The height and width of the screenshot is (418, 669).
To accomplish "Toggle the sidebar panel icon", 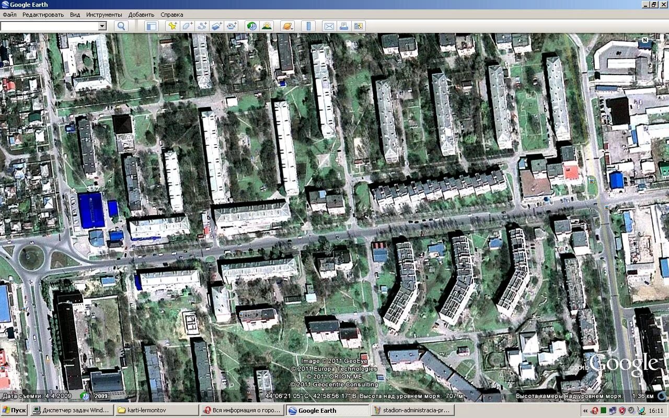I will point(151,26).
